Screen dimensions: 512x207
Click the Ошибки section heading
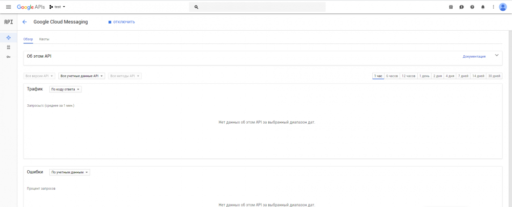tap(35, 172)
